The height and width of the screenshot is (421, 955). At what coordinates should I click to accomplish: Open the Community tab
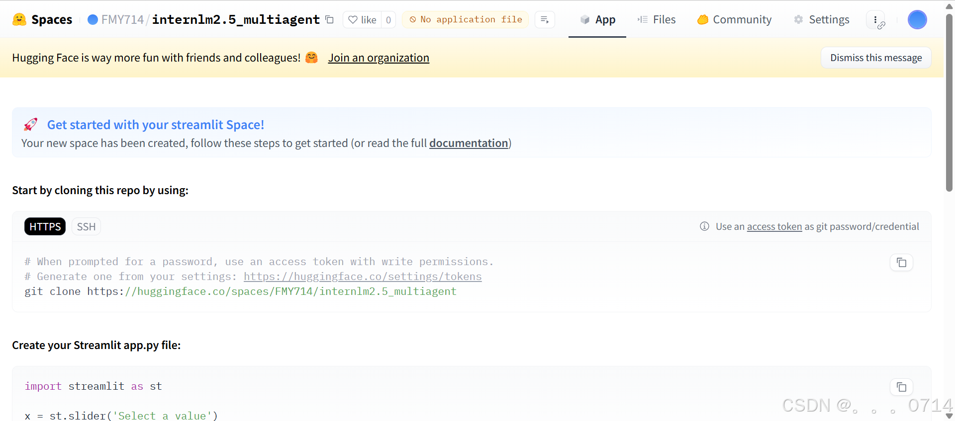tap(735, 19)
